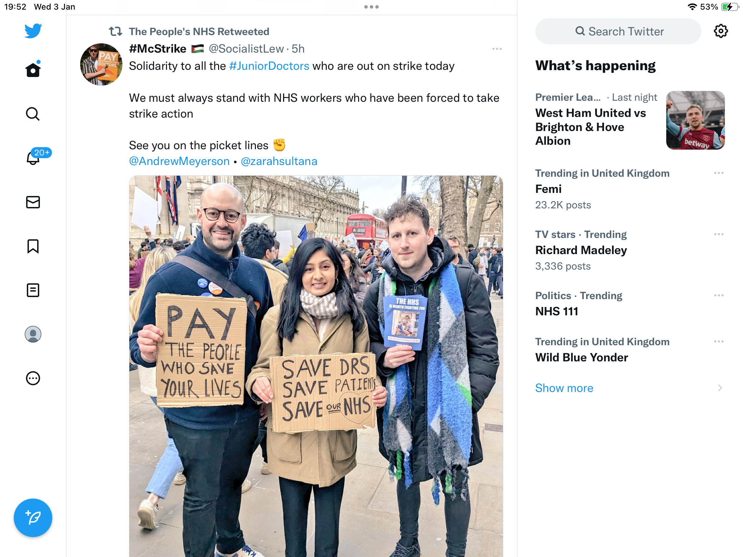Viewport: 743px width, 557px height.
Task: Click the #JuniorDoctors hashtag link
Action: coord(269,66)
